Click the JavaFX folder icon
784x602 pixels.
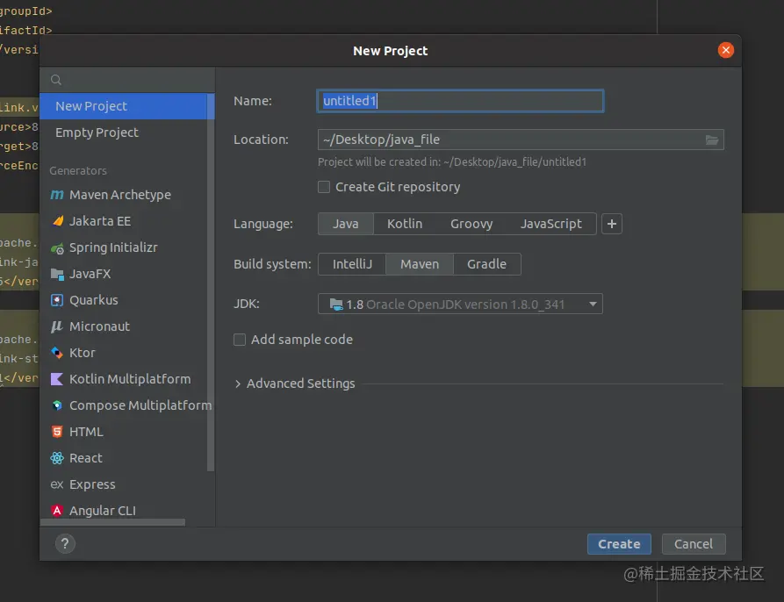coord(57,275)
